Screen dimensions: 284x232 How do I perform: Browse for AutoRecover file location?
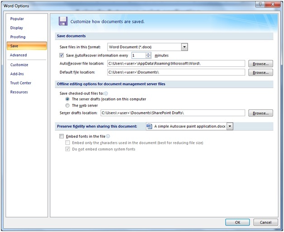[x=260, y=64]
